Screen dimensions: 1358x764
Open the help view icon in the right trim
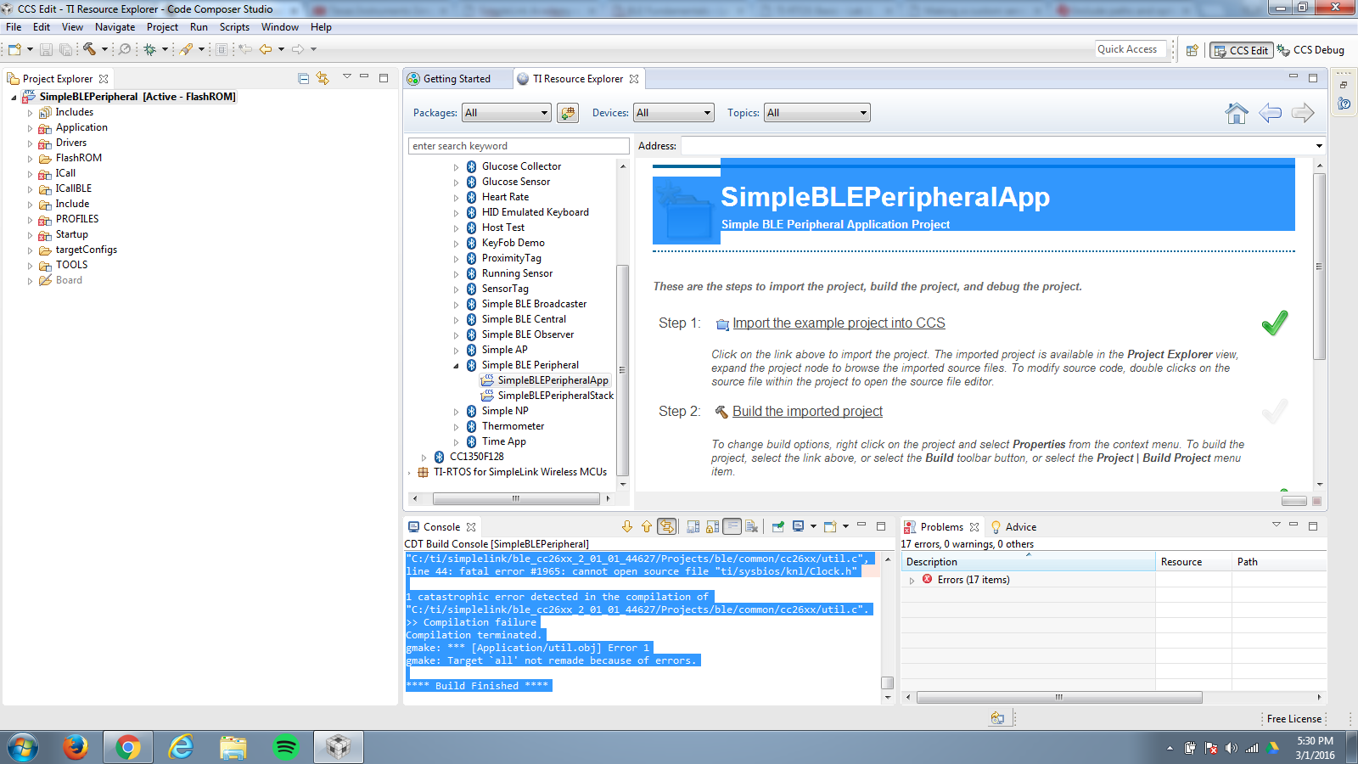[x=1344, y=104]
